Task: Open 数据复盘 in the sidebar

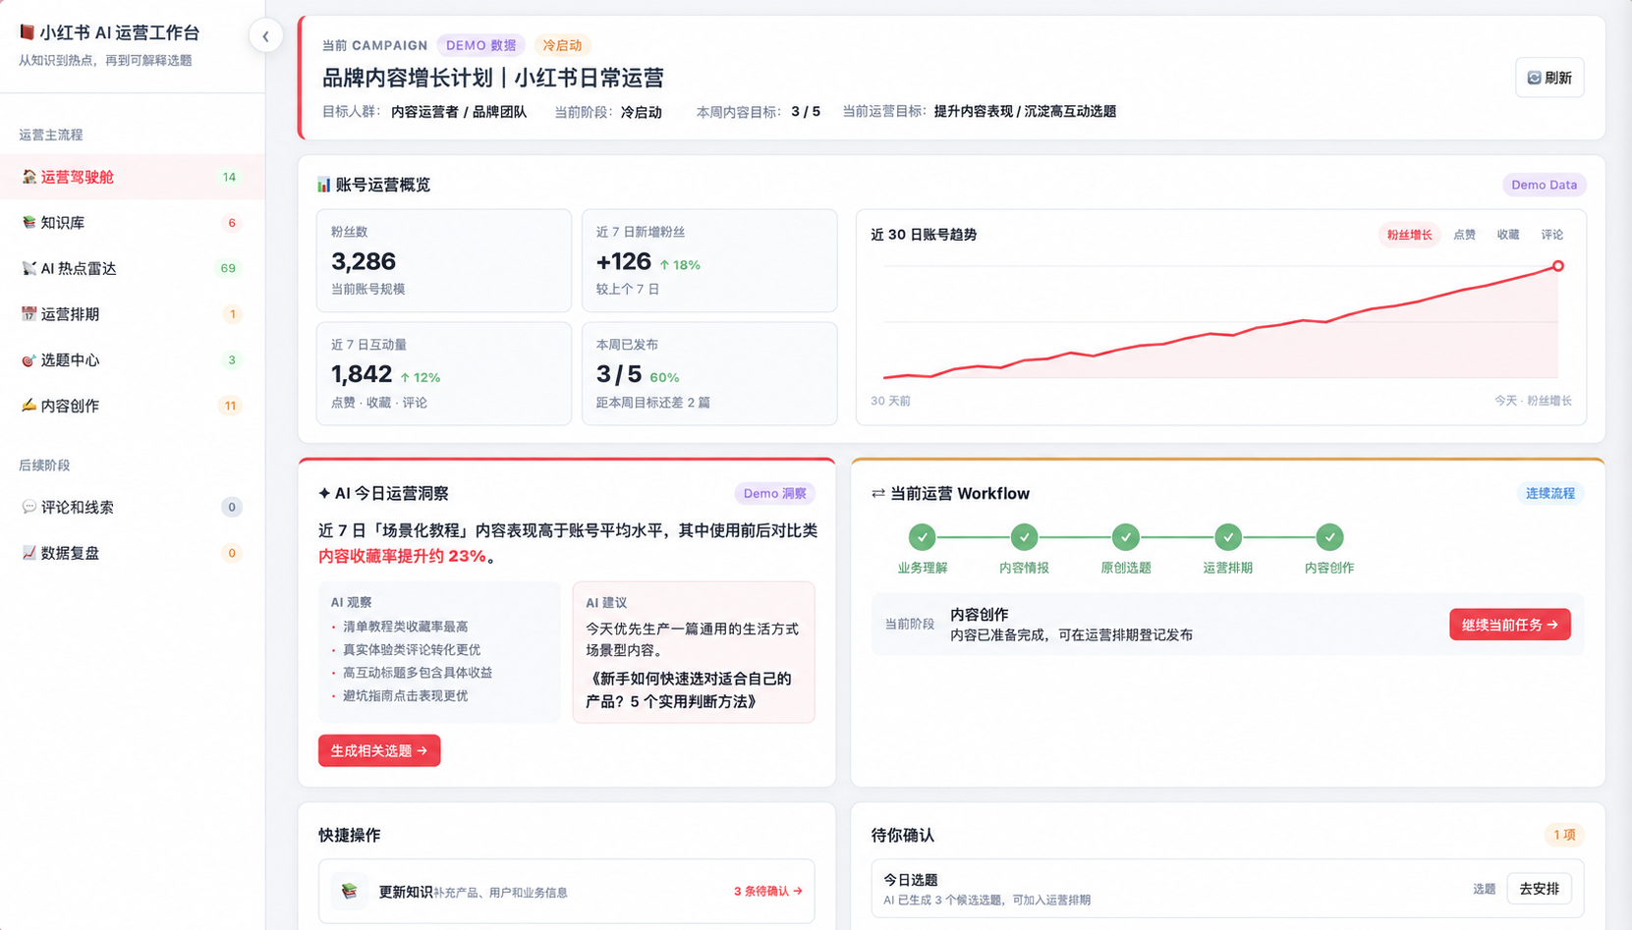Action: pyautogui.click(x=133, y=553)
